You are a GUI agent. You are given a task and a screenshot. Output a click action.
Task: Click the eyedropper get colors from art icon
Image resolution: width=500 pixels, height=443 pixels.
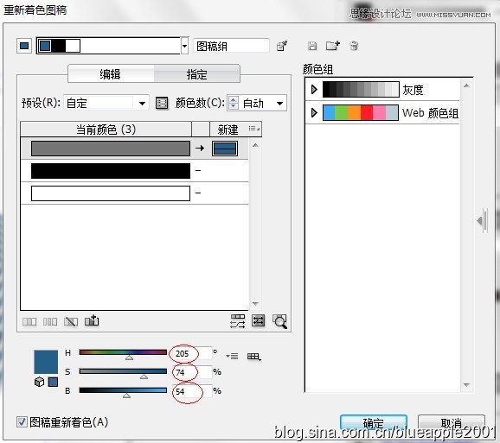pos(282,46)
